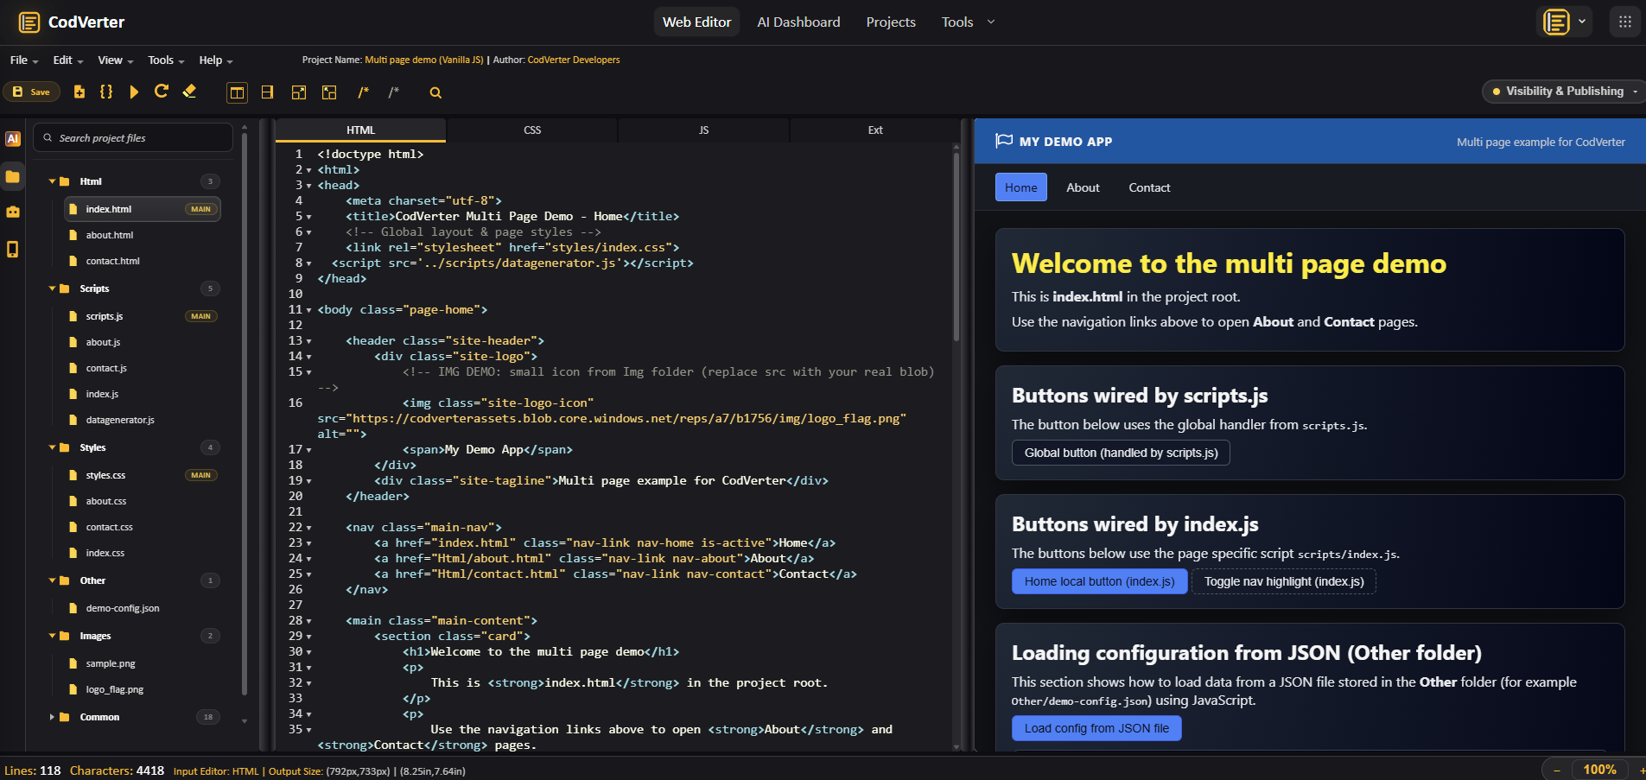Click the zoom out minus button

[x=1557, y=770]
